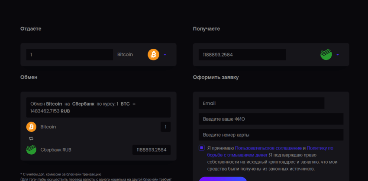The width and height of the screenshot is (368, 181).
Task: Click the Sberbank logo beside Сбербанк RUB
Action: pos(31,150)
